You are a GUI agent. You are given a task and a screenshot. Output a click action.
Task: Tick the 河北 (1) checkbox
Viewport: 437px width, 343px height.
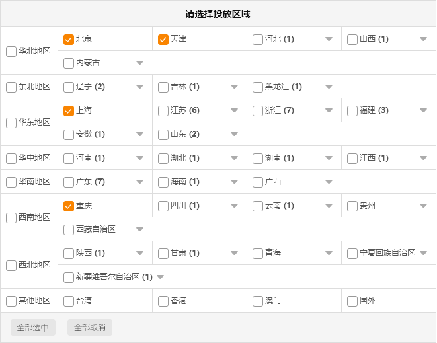pos(258,40)
